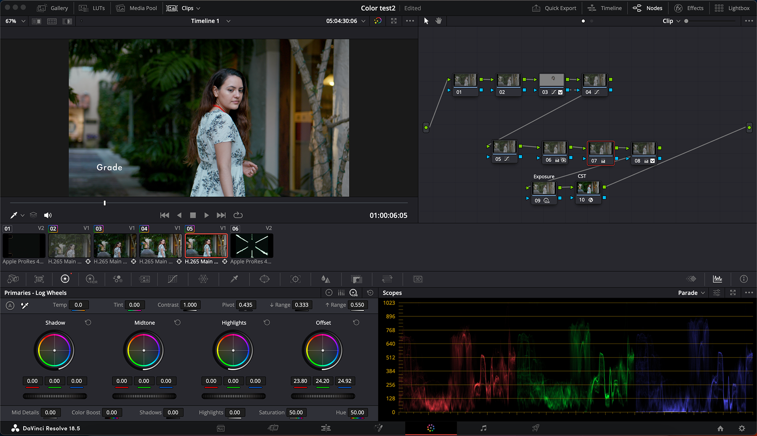Screen dimensions: 757x436
Task: Toggle the audio mute speaker
Action: (x=48, y=215)
